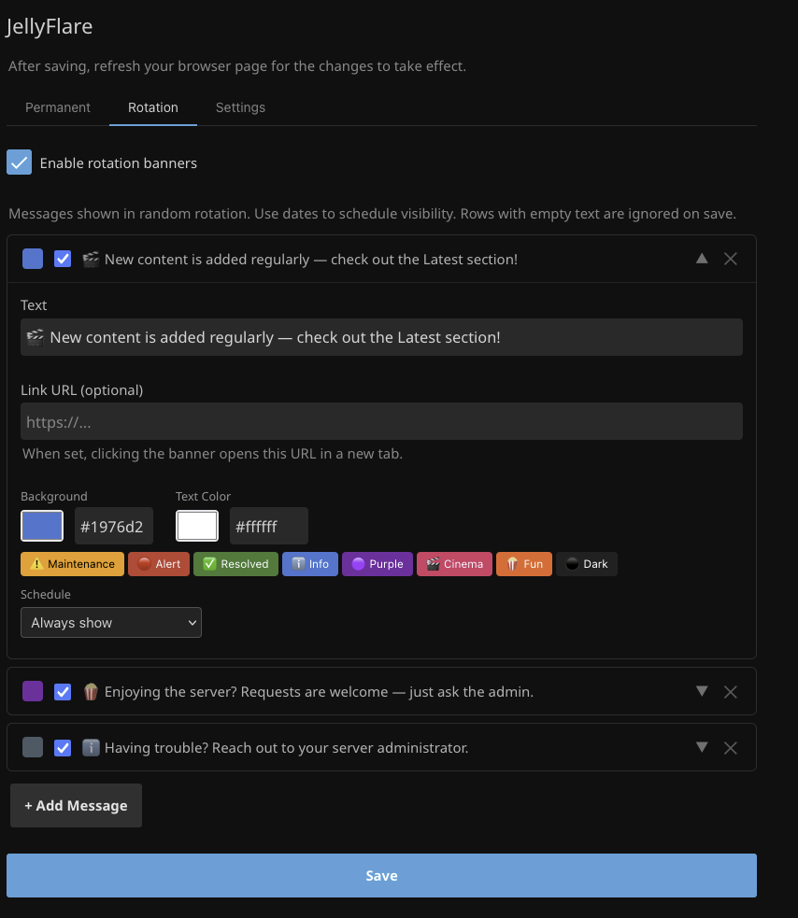Expand the Enjoying the server message
This screenshot has width=798, height=918.
pyautogui.click(x=702, y=691)
